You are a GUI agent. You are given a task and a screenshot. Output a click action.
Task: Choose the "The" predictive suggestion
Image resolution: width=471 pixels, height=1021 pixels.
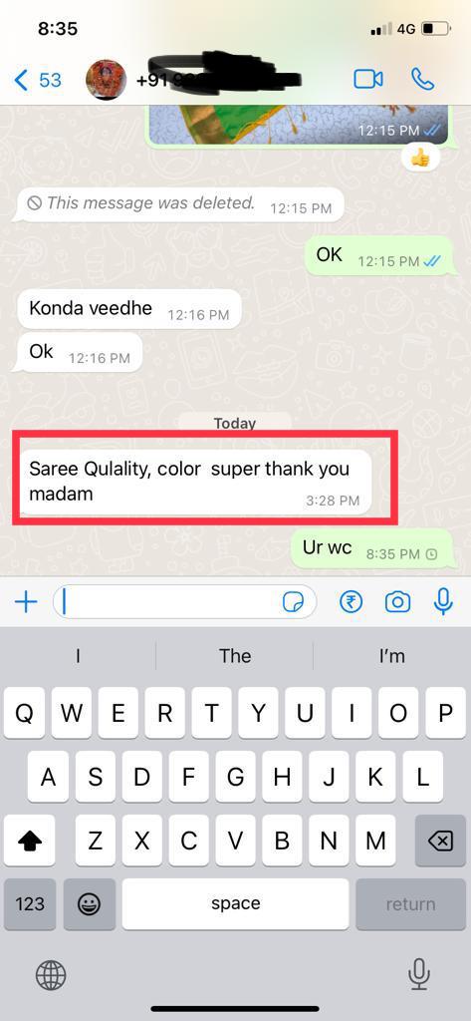click(235, 656)
